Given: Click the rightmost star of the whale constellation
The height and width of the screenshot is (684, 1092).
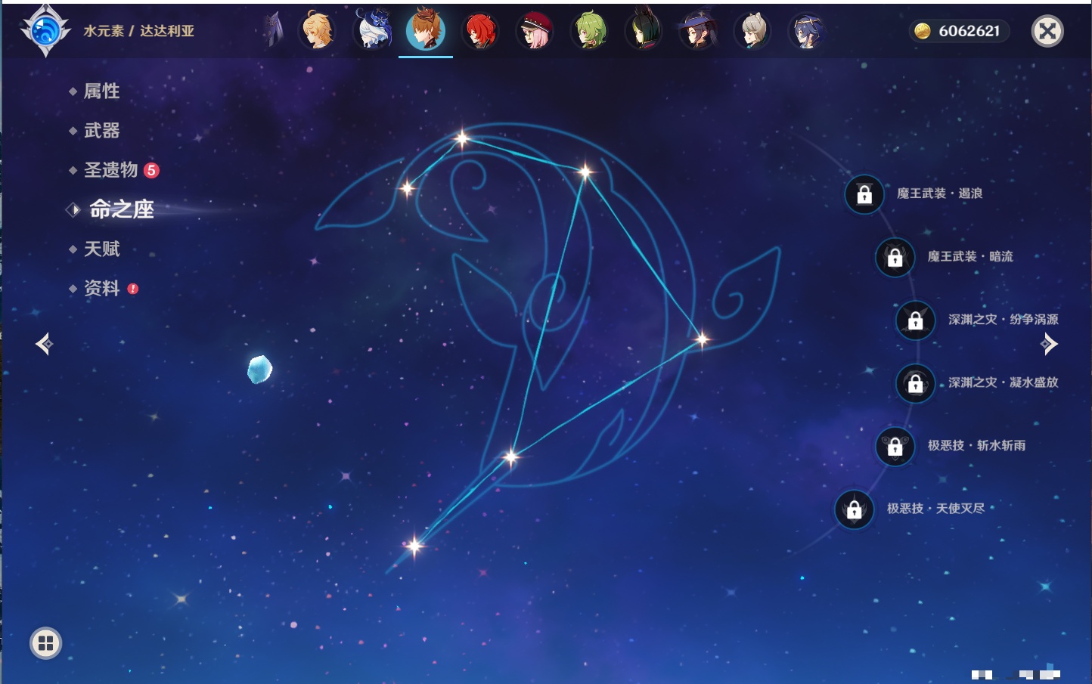Looking at the screenshot, I should coord(703,339).
